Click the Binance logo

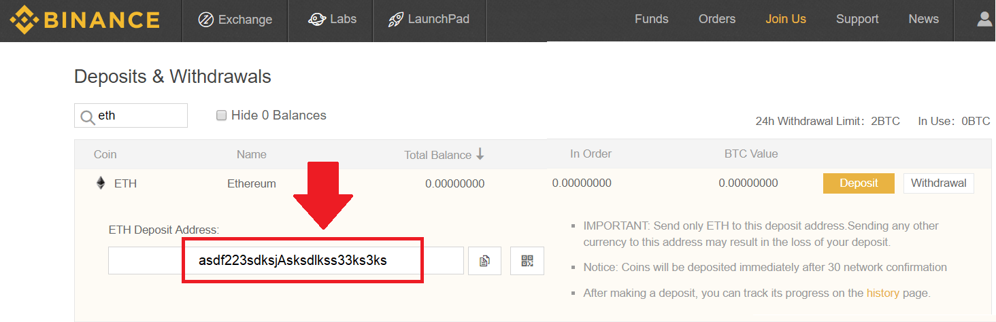click(x=84, y=20)
